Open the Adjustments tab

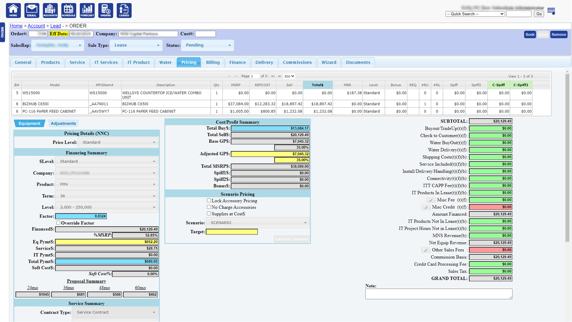pyautogui.click(x=63, y=123)
